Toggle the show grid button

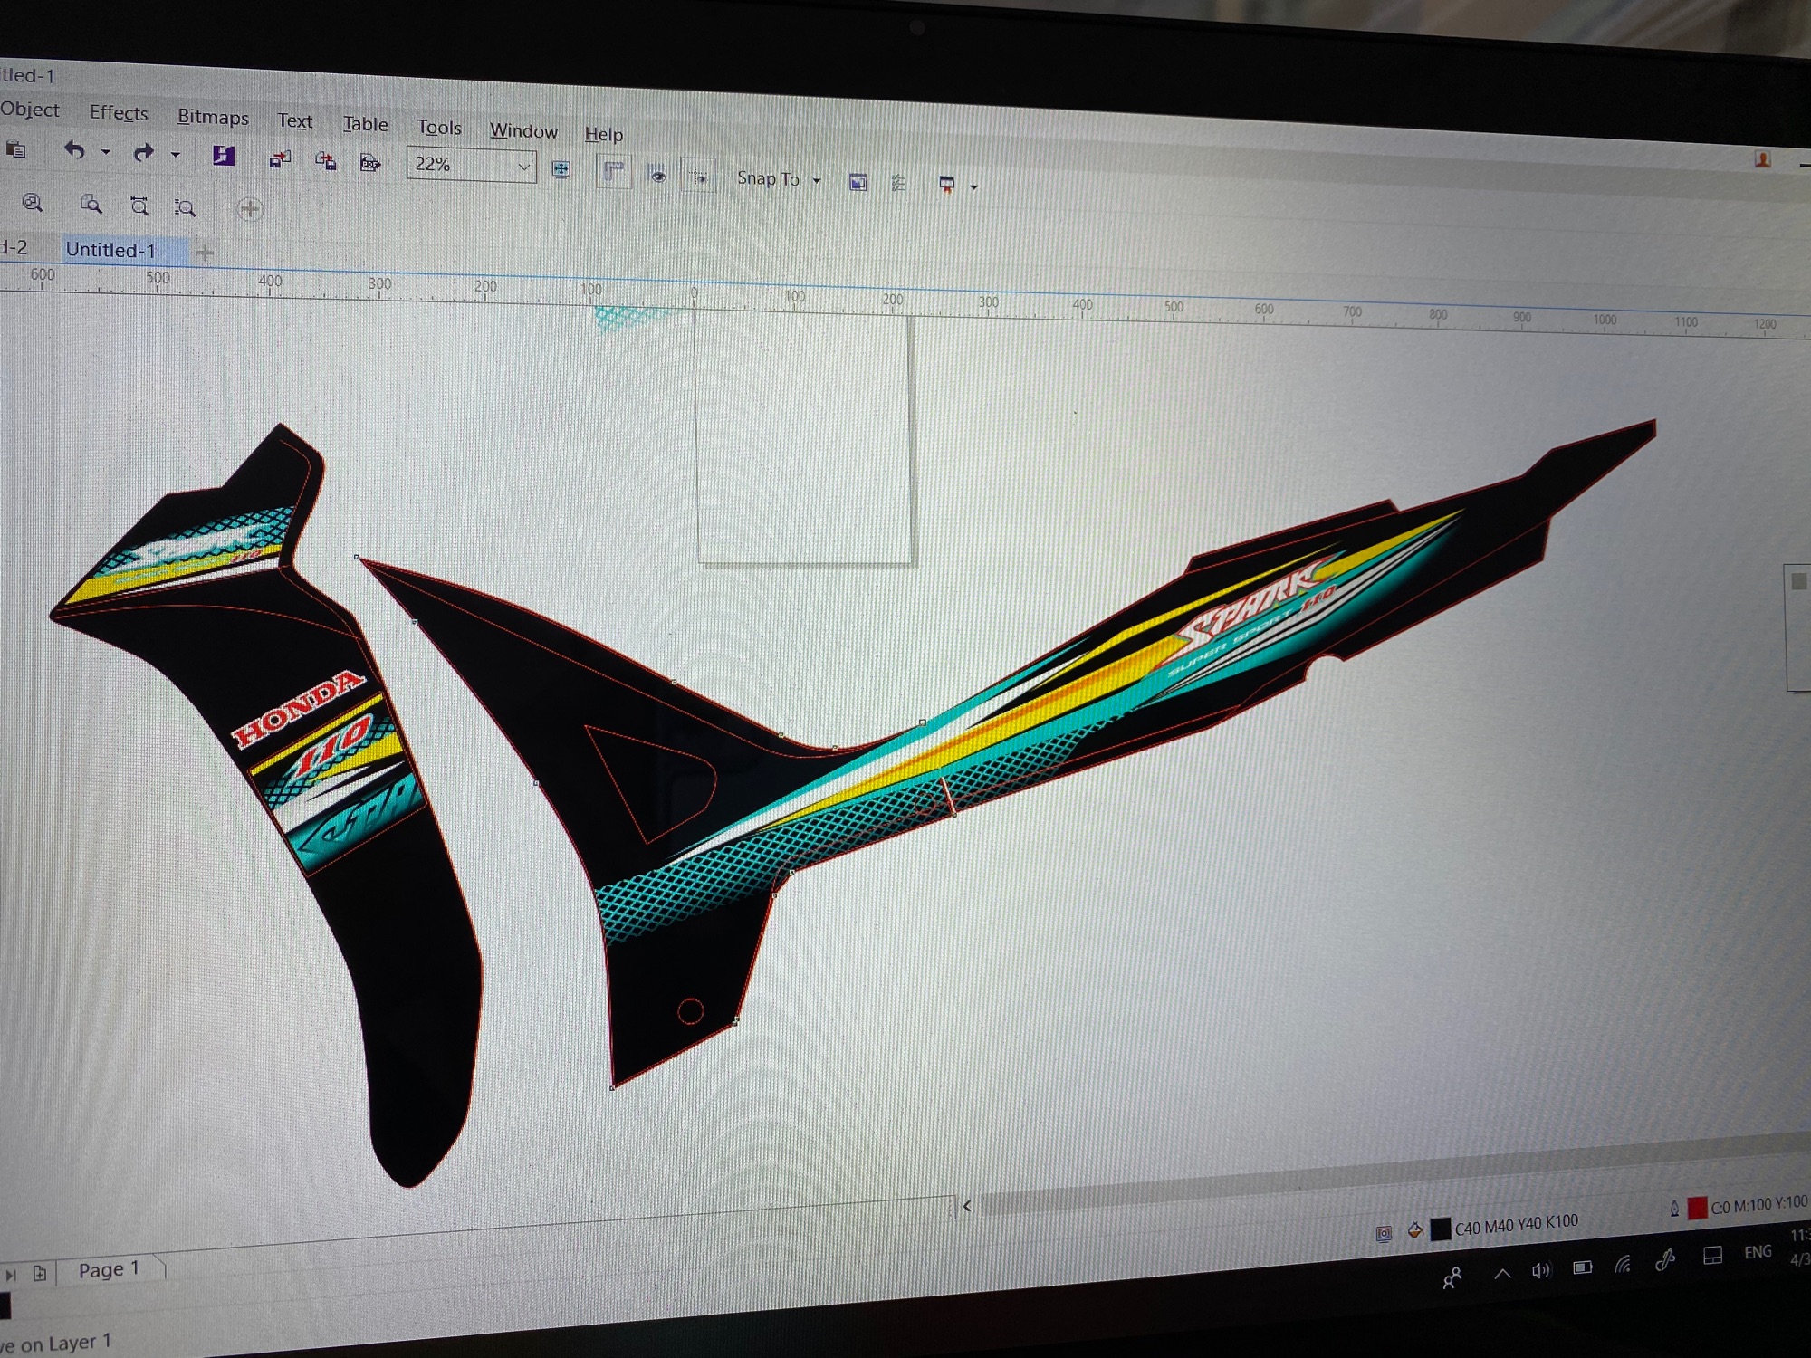(658, 174)
